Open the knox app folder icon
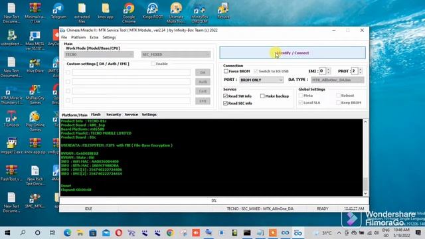 [106, 11]
